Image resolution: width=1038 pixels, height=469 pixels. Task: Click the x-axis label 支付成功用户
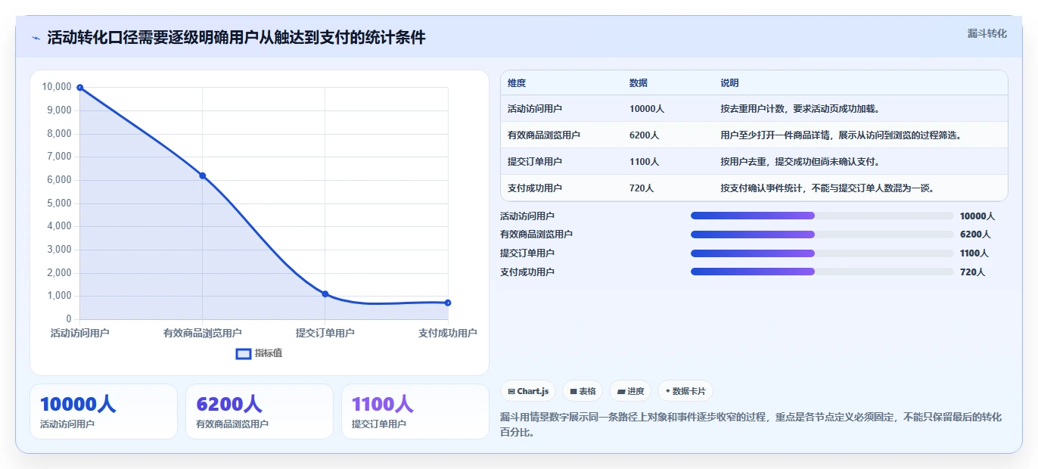(x=448, y=333)
